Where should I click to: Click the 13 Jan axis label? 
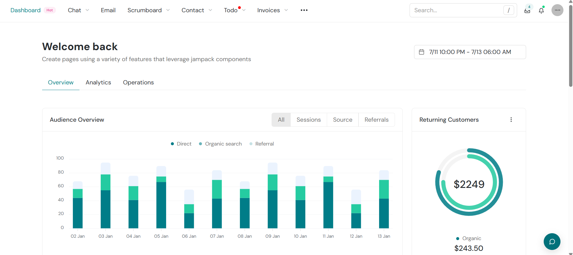click(384, 236)
